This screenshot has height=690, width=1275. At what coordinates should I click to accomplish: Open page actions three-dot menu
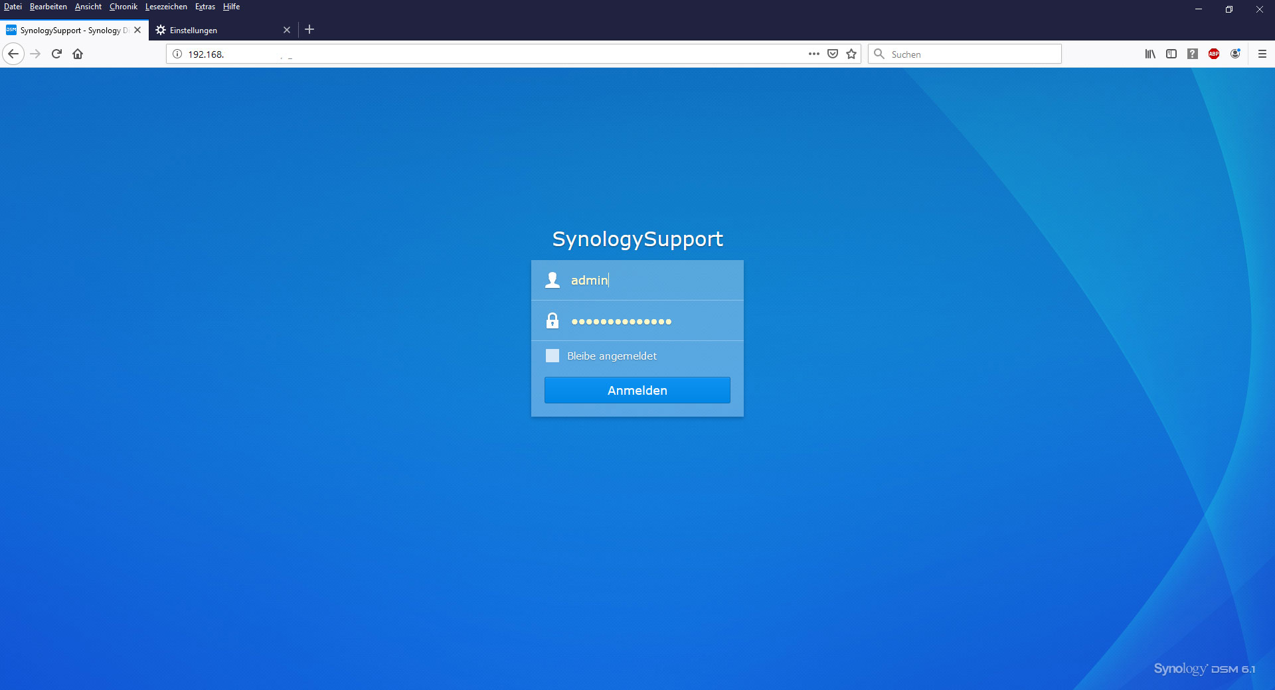pos(814,54)
